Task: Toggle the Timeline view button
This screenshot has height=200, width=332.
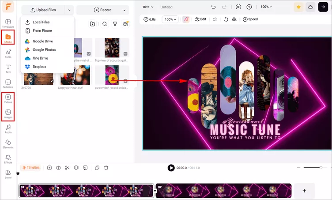Action: click(31, 168)
